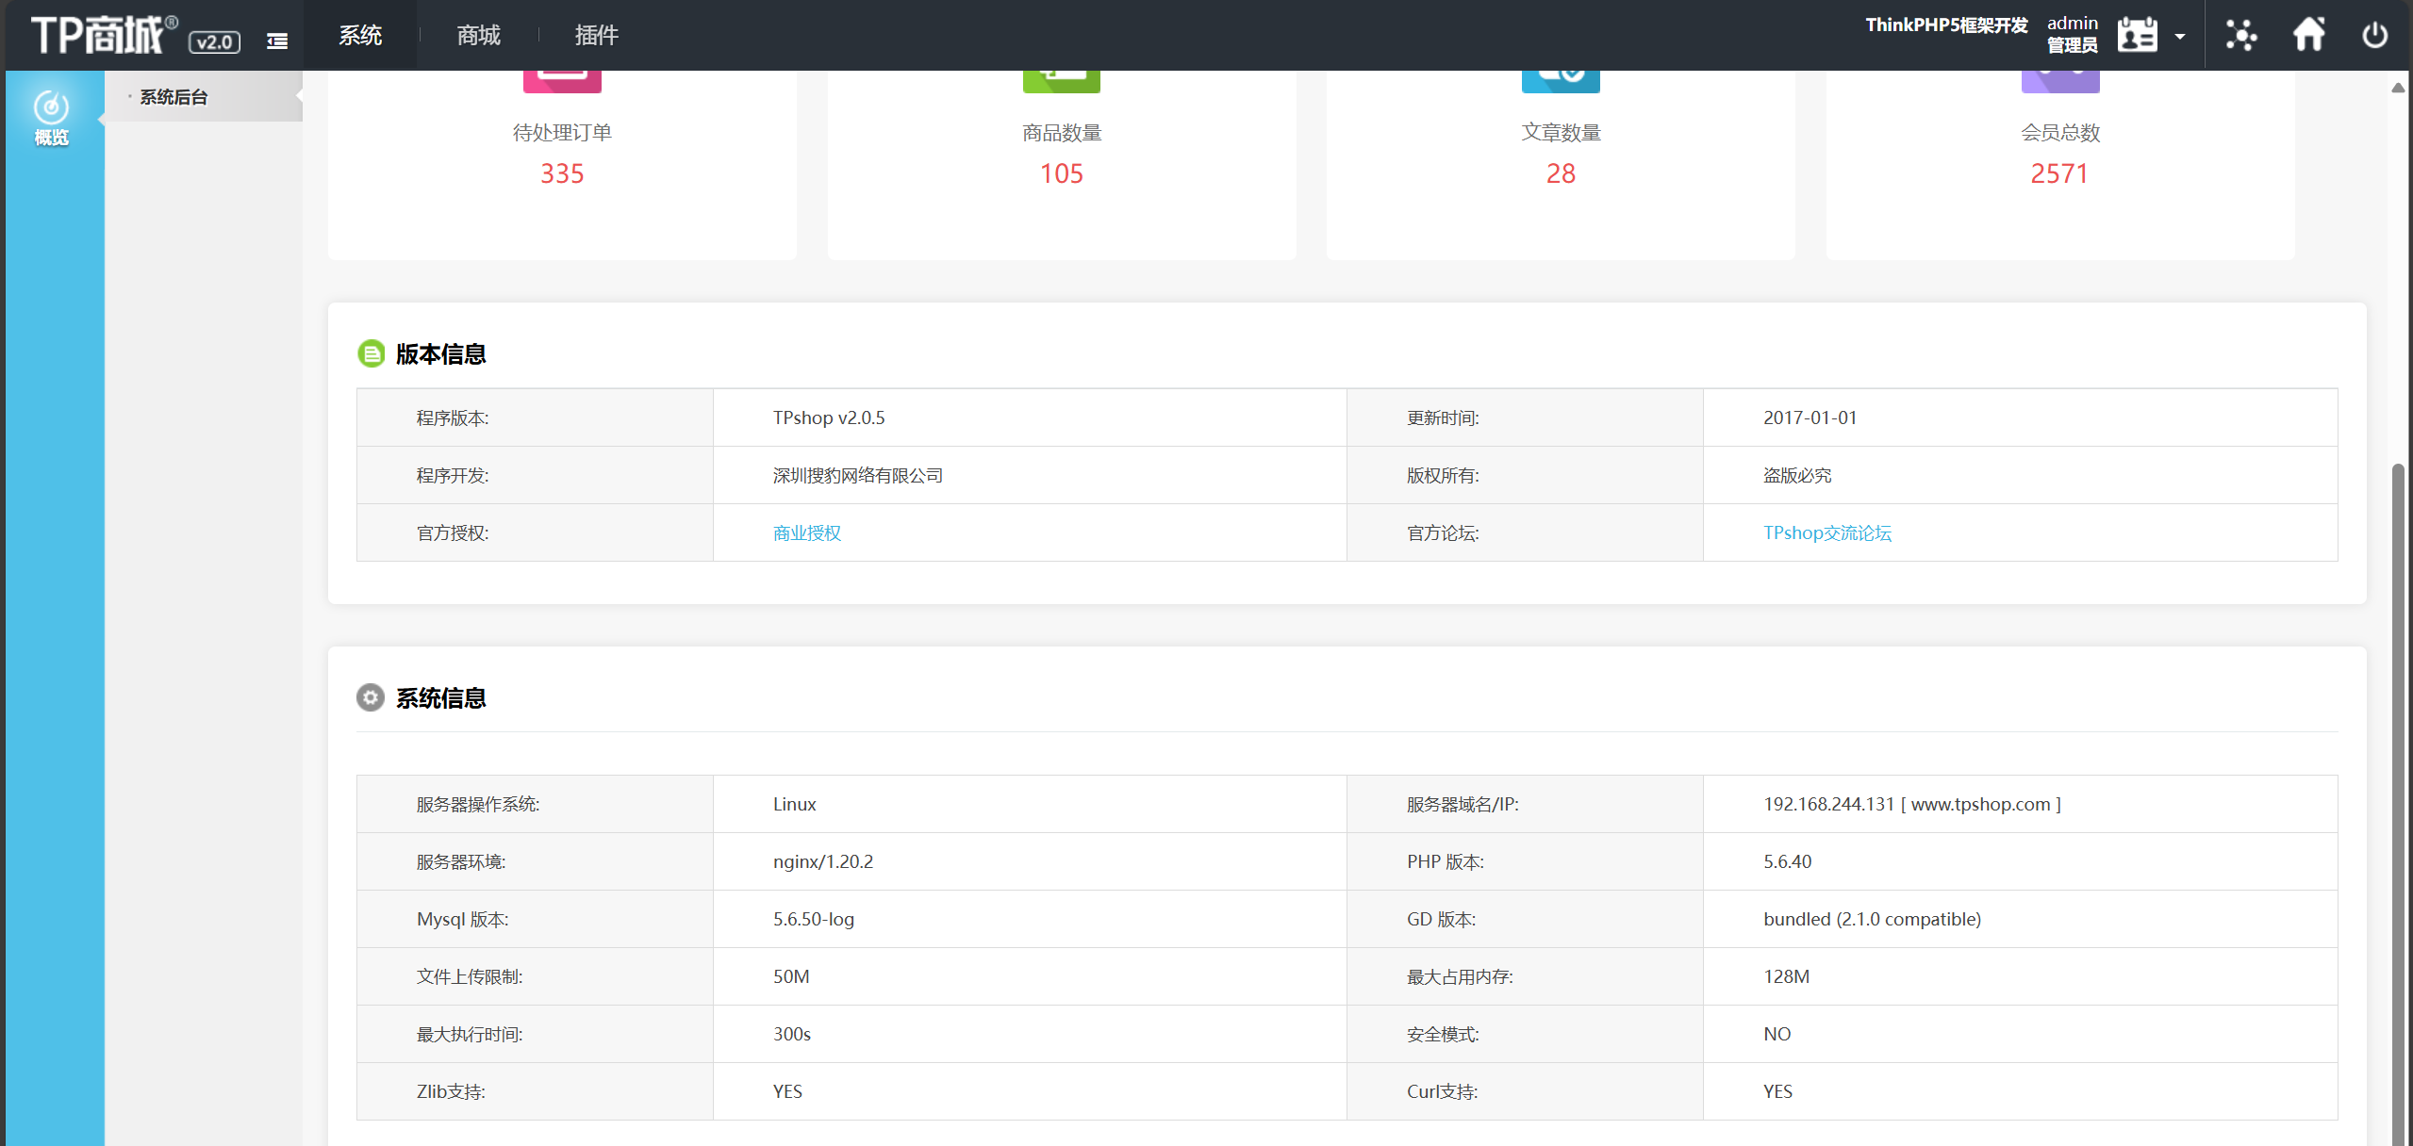
Task: Click the 待处理订单 count 335
Action: click(x=562, y=173)
